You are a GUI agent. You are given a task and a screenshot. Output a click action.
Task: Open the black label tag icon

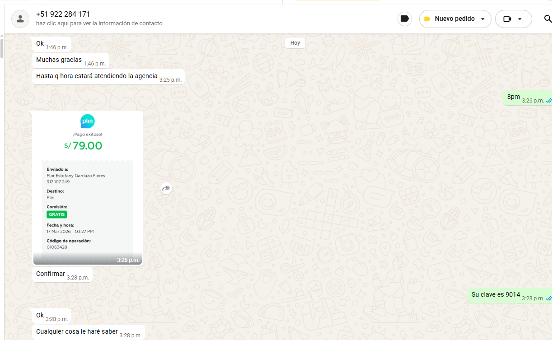[x=405, y=19]
